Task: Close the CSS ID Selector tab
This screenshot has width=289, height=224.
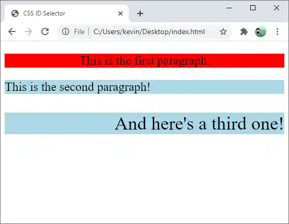Action: [120, 13]
